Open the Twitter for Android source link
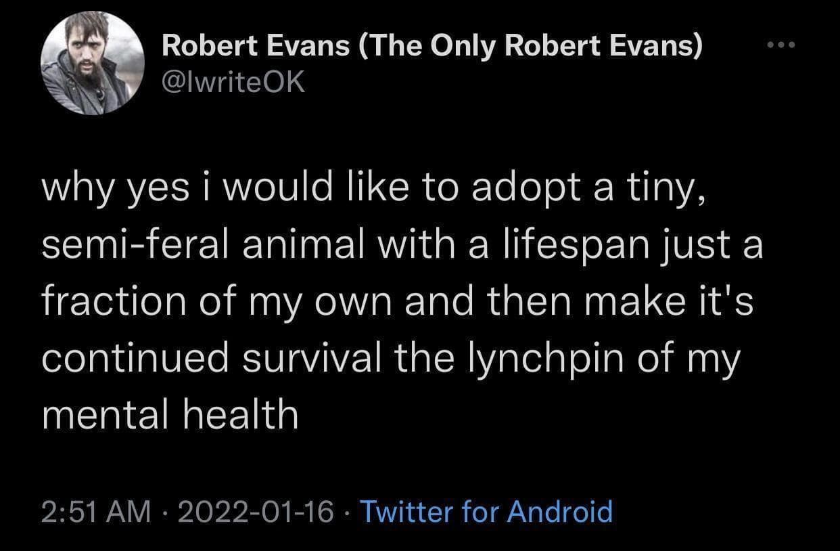 click(x=486, y=511)
